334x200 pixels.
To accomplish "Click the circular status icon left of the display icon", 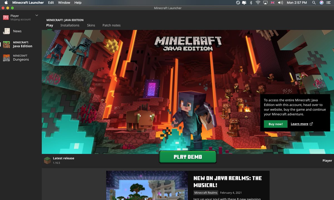I will pyautogui.click(x=238, y=3).
